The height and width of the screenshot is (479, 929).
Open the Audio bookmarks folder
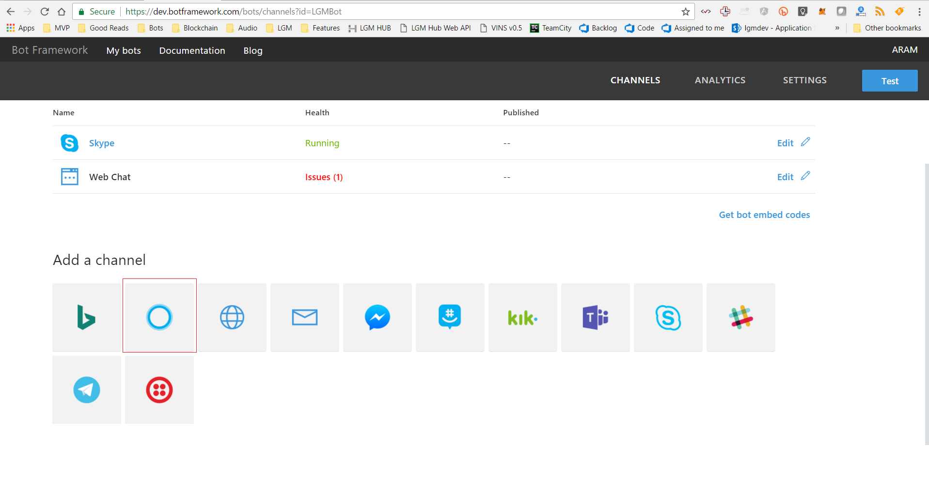242,28
